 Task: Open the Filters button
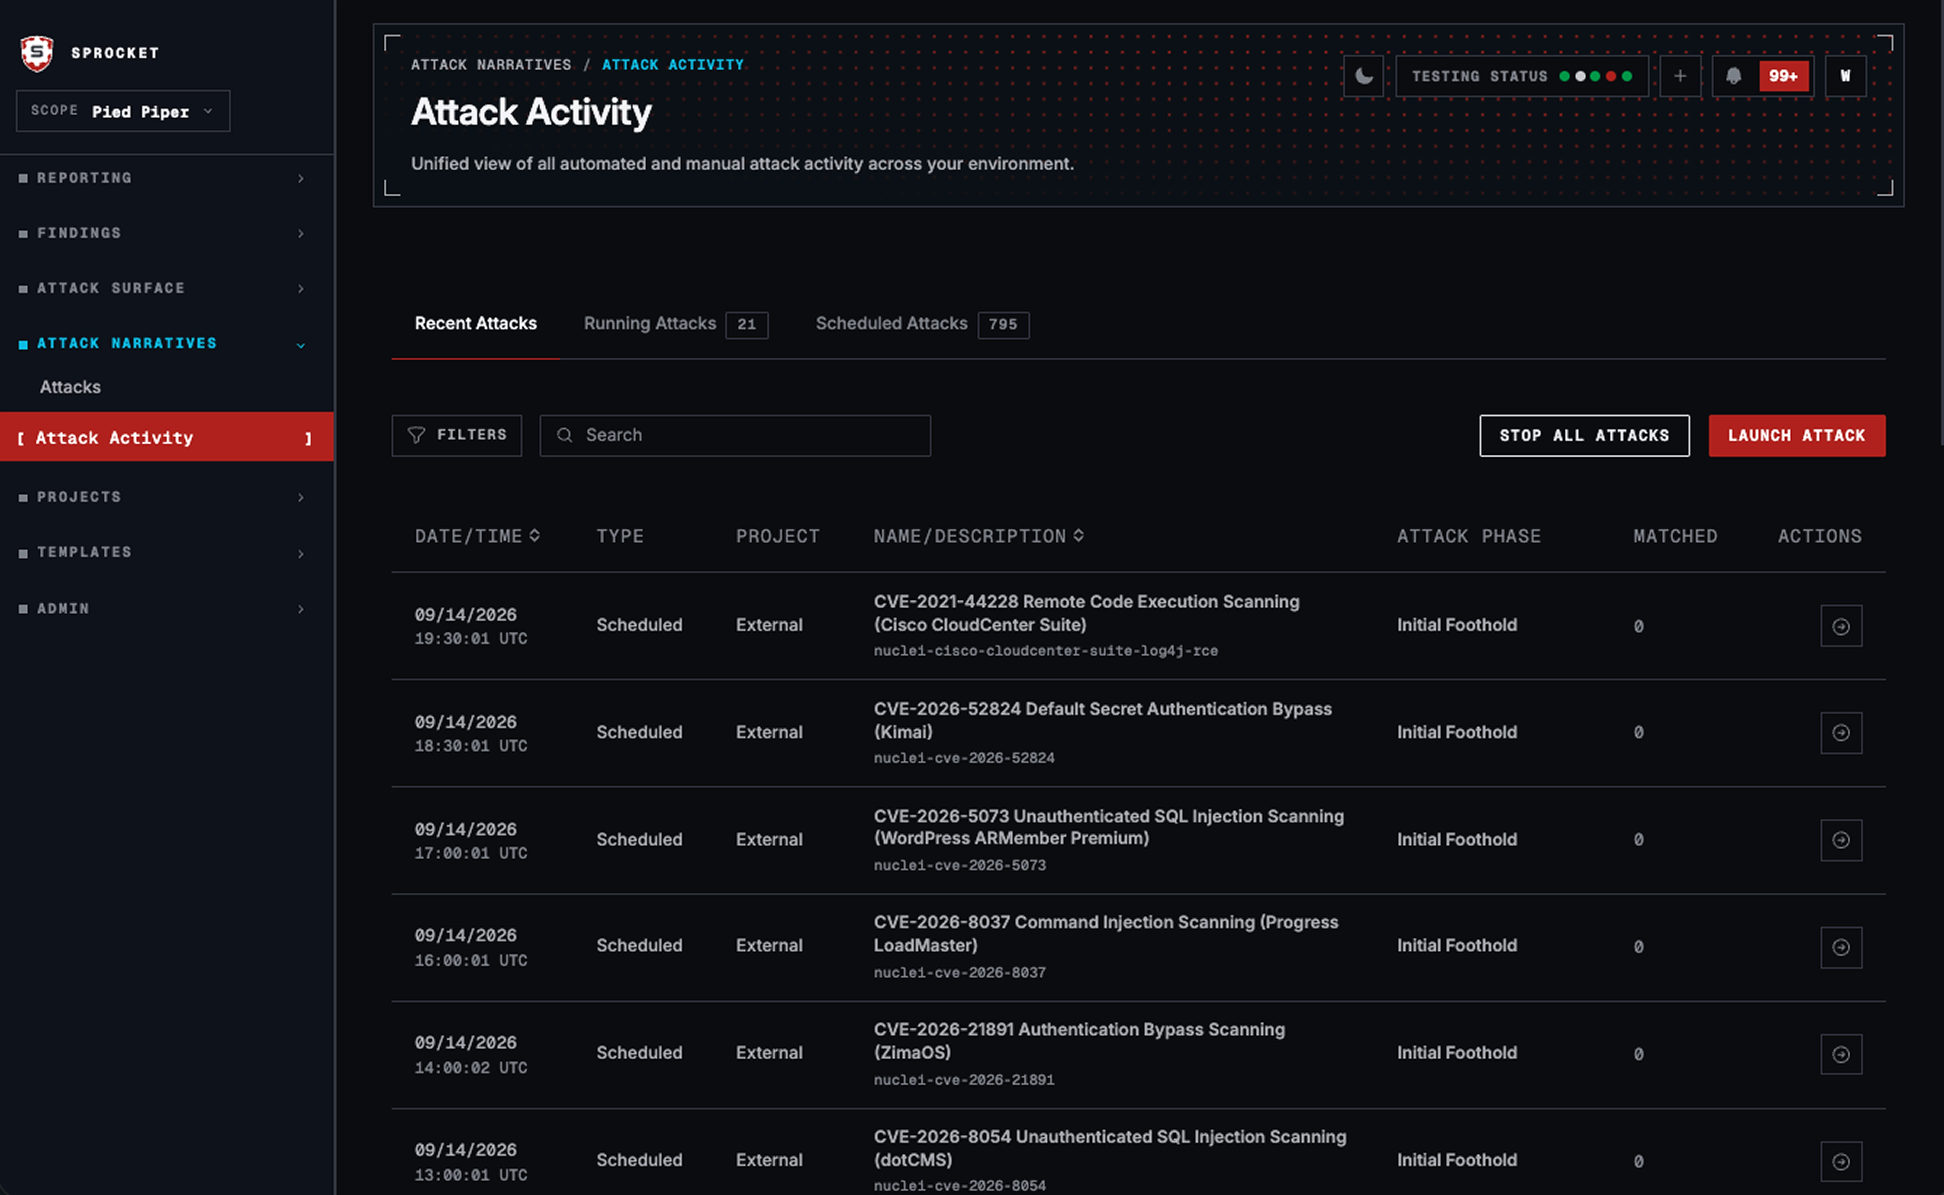457,435
